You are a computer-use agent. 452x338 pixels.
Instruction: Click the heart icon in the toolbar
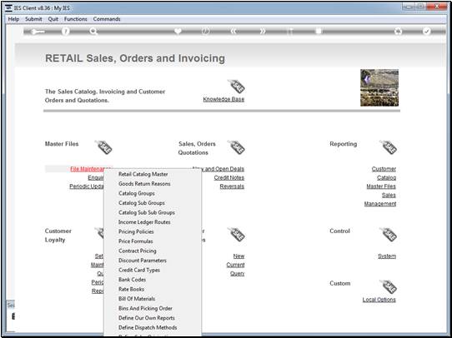tap(178, 32)
